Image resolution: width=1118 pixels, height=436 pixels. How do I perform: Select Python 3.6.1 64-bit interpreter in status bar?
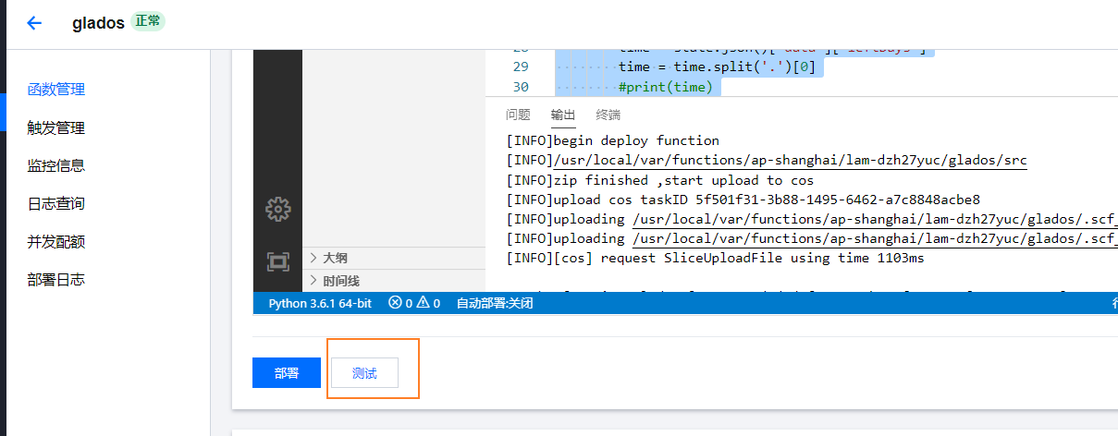(320, 303)
